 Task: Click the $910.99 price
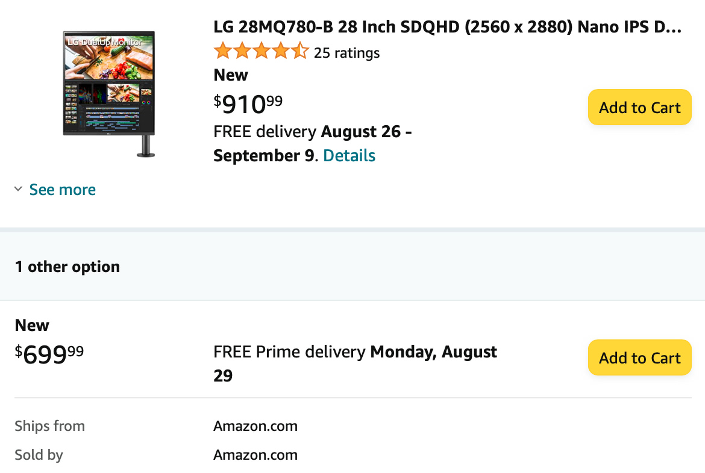pos(248,104)
